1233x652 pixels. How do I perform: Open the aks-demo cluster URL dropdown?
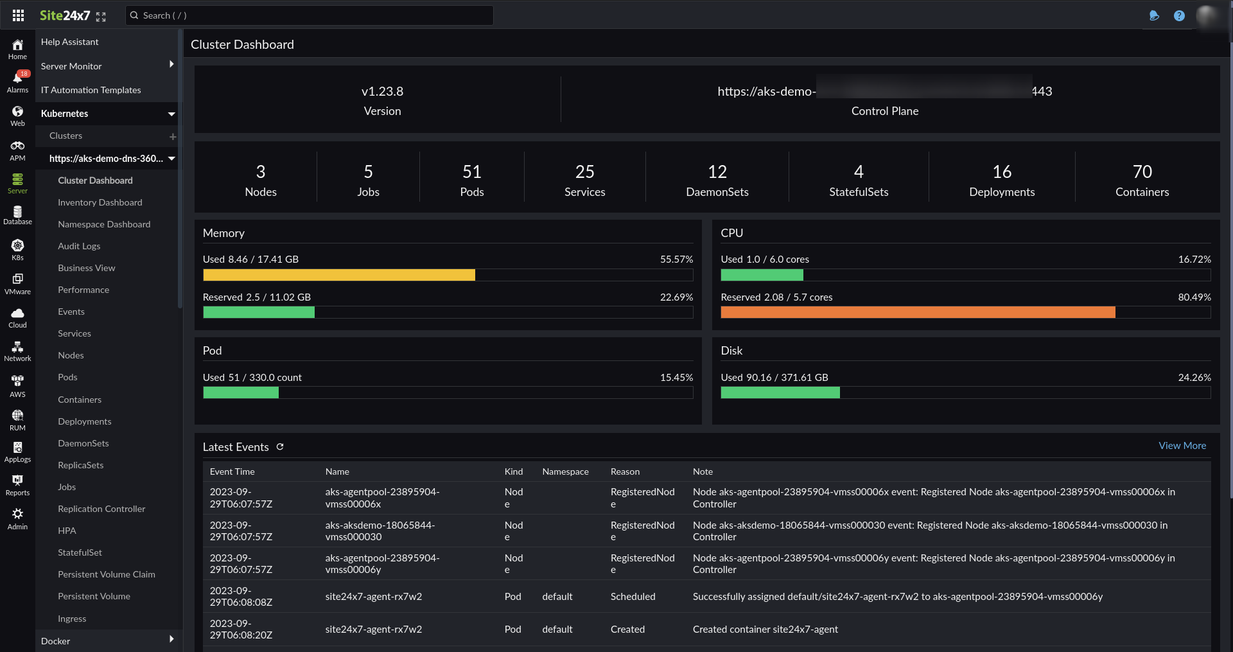(x=171, y=159)
